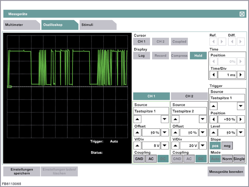Close the Messgeräte window
The height and width of the screenshot is (187, 249).
pyautogui.click(x=242, y=14)
